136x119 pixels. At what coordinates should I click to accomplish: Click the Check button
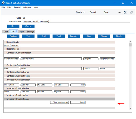click(28, 26)
